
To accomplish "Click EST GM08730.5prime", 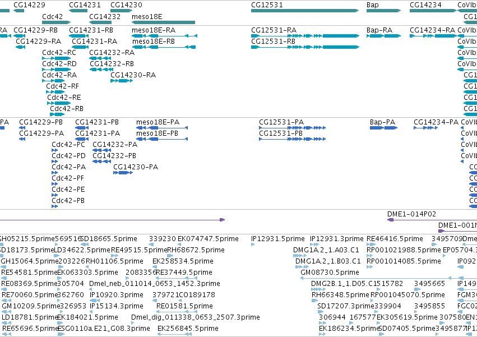I will click(330, 273).
